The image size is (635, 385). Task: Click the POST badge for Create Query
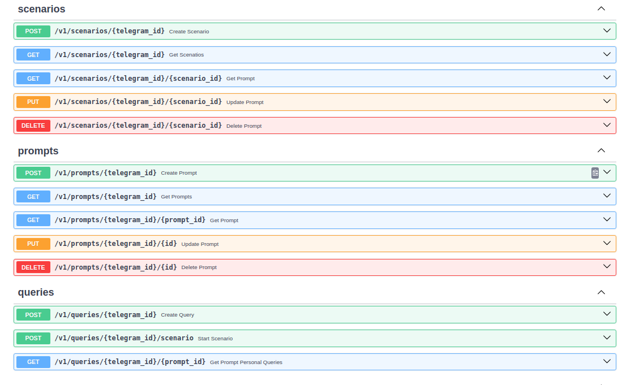pos(33,315)
